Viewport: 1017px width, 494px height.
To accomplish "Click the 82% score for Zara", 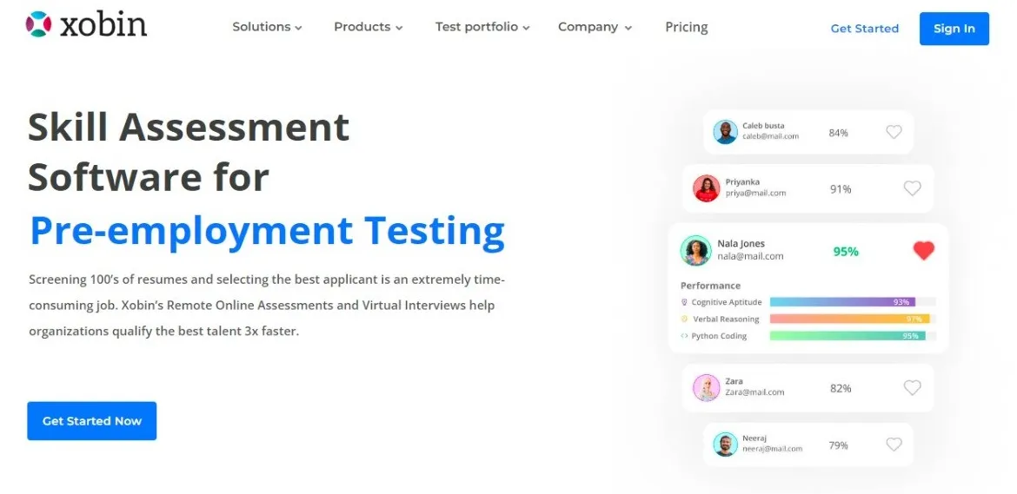I will click(841, 388).
